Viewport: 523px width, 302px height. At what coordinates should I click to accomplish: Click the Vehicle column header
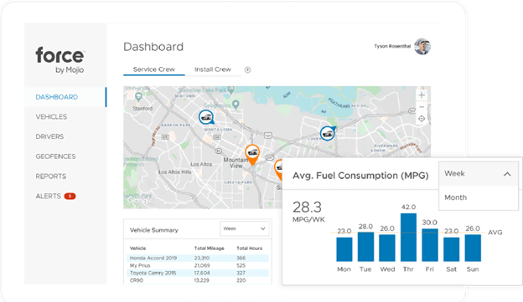(x=137, y=248)
